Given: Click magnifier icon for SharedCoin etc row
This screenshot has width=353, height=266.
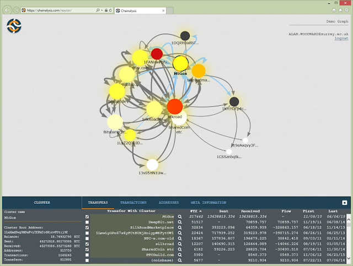Looking at the screenshot, I should point(180,249).
